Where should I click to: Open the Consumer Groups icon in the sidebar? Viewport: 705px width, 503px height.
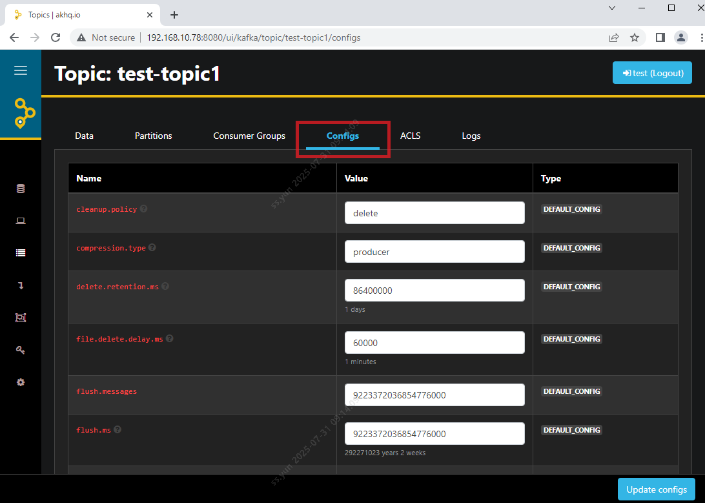[x=21, y=318]
